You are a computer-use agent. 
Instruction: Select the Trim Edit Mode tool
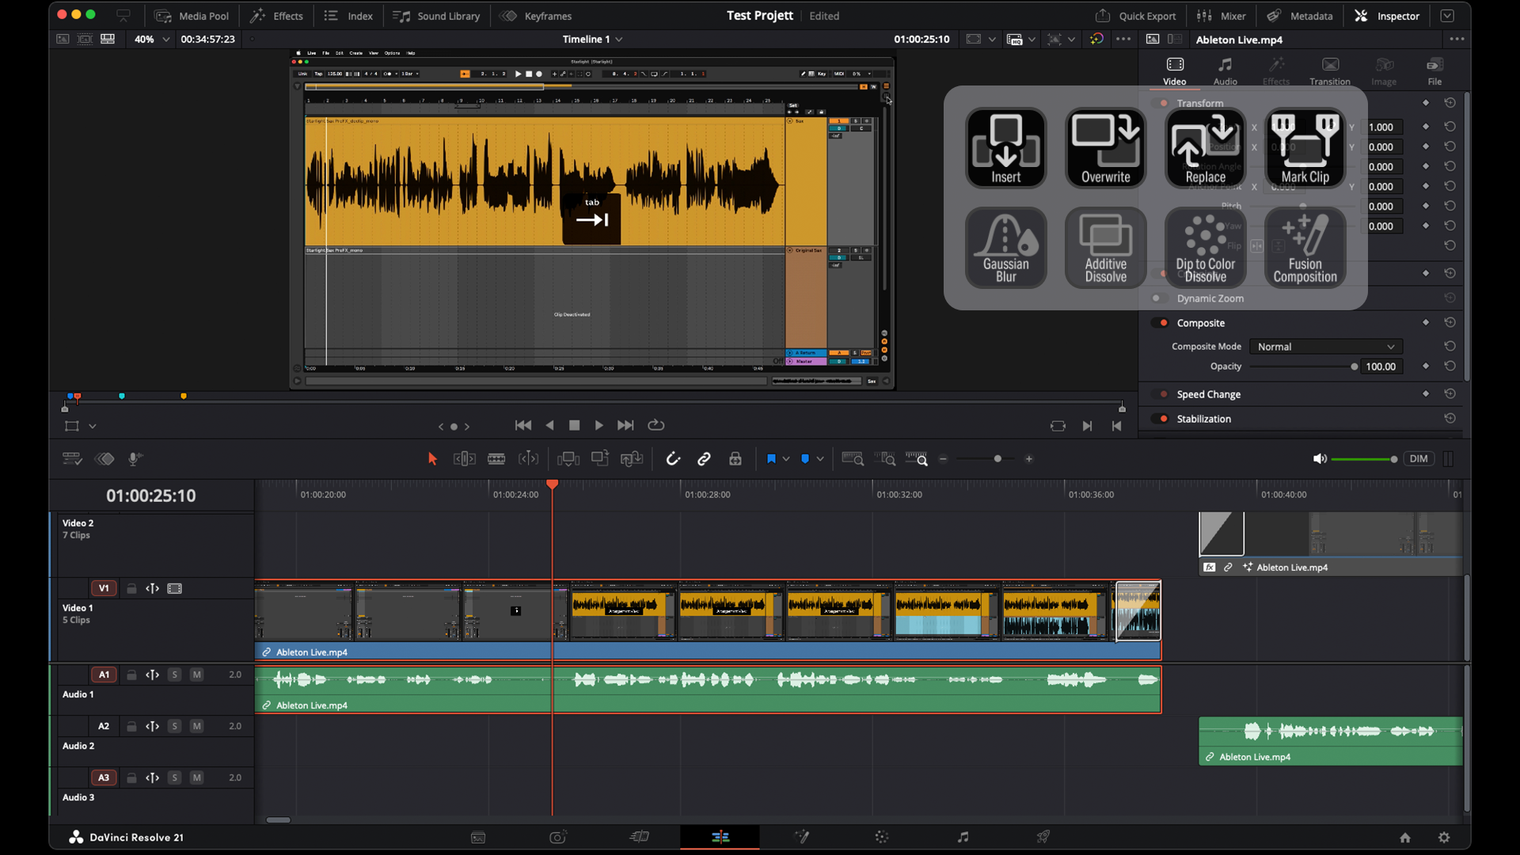coord(464,459)
